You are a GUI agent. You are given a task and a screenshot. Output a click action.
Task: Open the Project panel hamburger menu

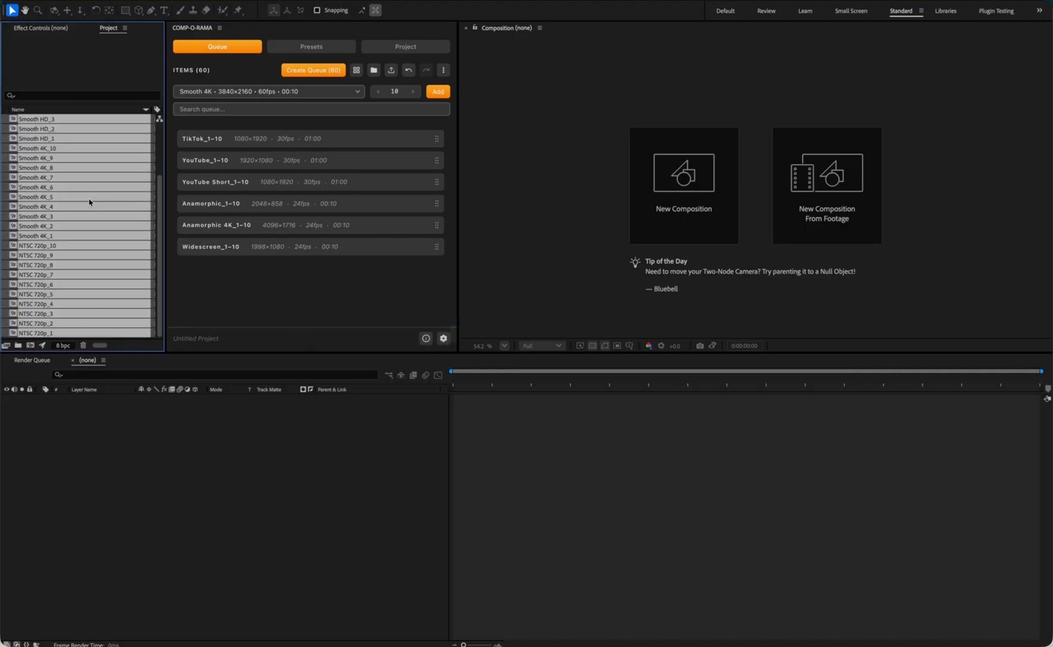coord(125,28)
